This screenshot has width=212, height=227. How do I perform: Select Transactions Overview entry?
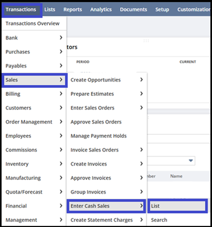(x=32, y=23)
